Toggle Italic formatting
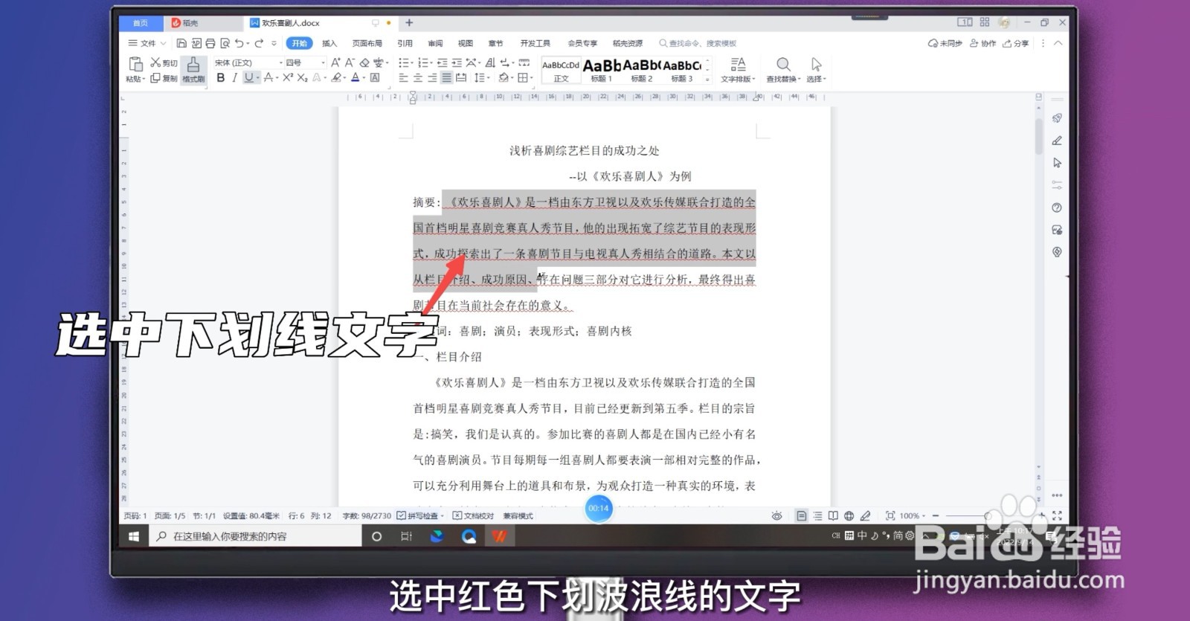 [x=234, y=77]
